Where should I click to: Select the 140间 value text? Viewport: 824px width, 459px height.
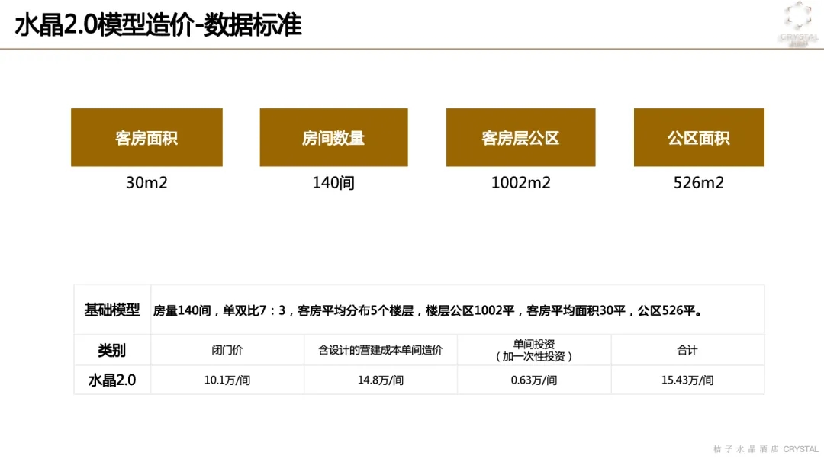click(x=333, y=183)
